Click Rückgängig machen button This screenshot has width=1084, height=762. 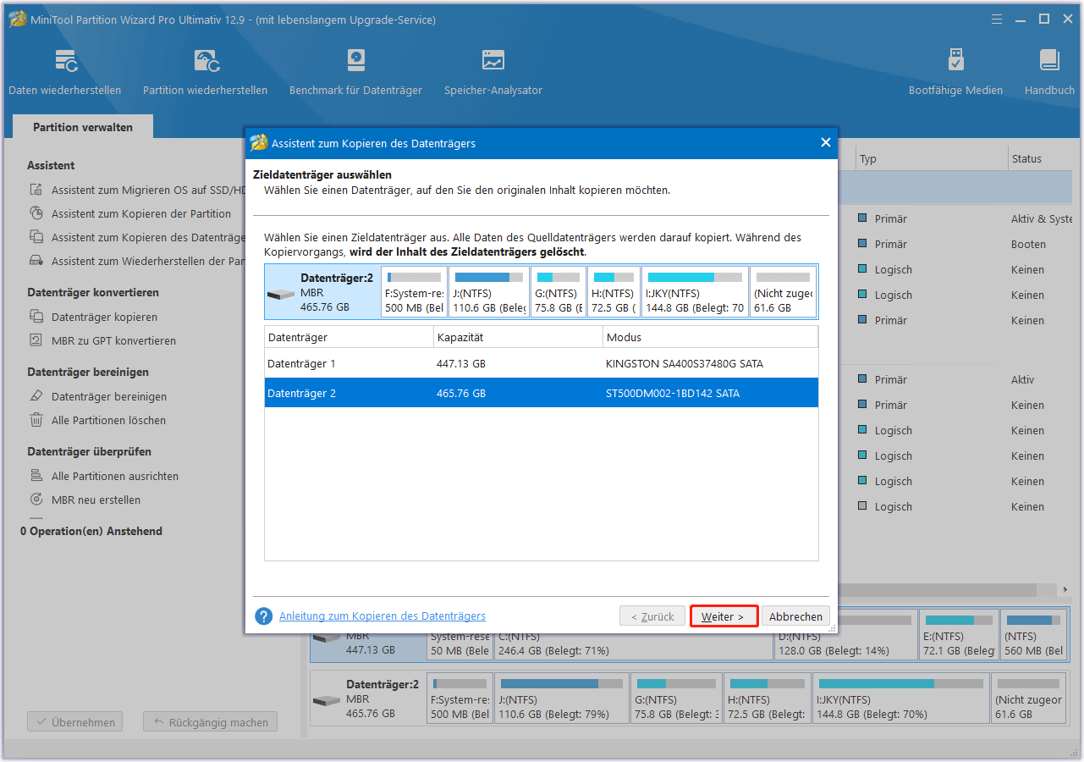(210, 722)
